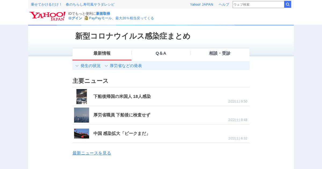Switch to the 相談・受診 tab

(x=220, y=53)
